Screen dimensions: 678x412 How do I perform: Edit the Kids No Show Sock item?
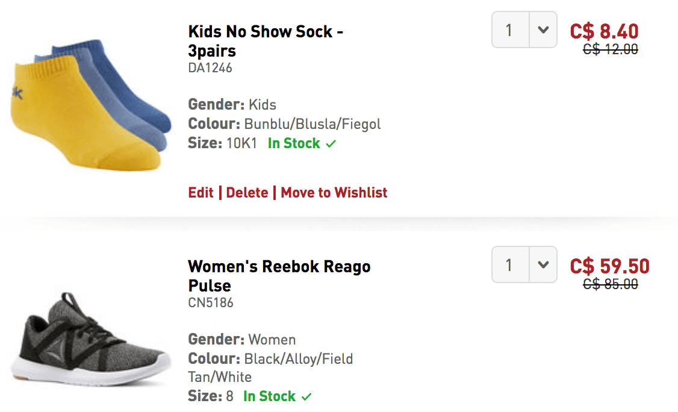tap(201, 193)
